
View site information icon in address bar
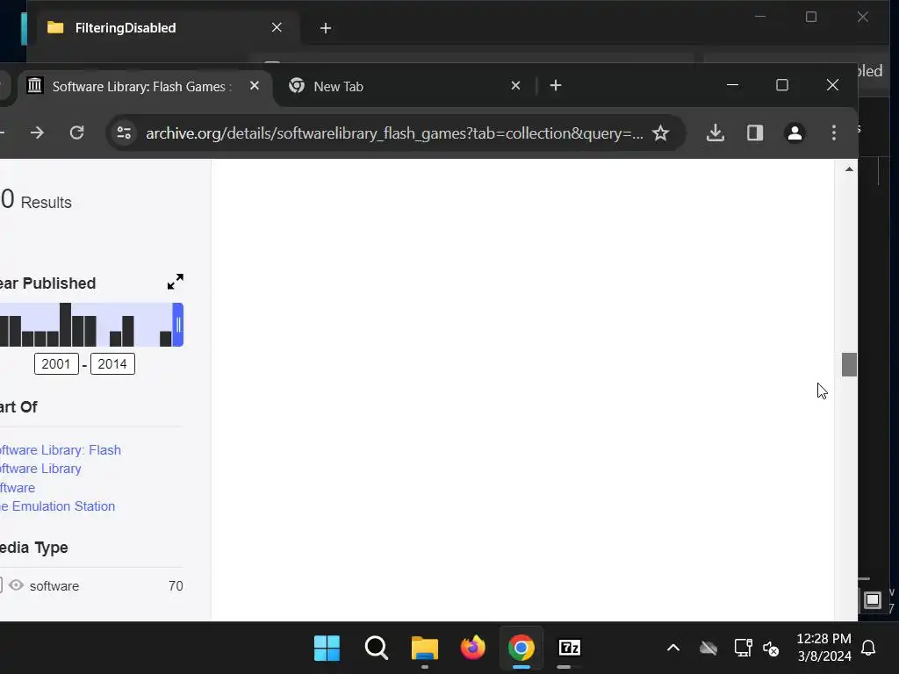click(125, 133)
